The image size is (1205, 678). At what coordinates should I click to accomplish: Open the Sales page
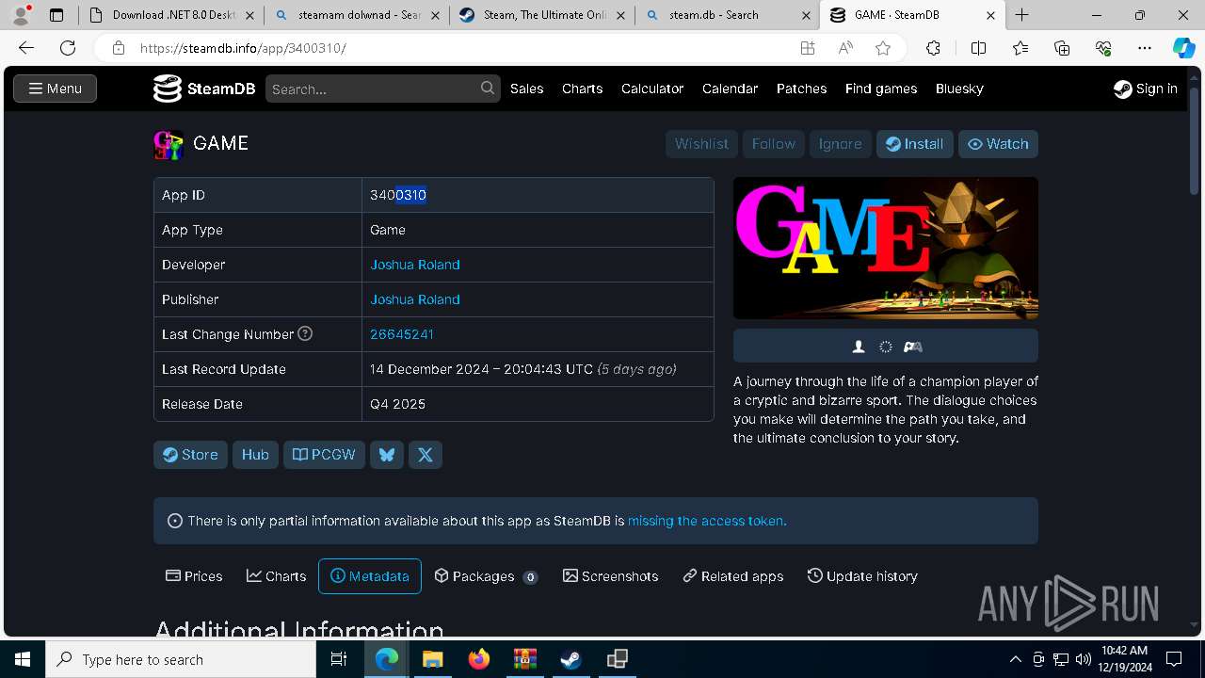526,89
